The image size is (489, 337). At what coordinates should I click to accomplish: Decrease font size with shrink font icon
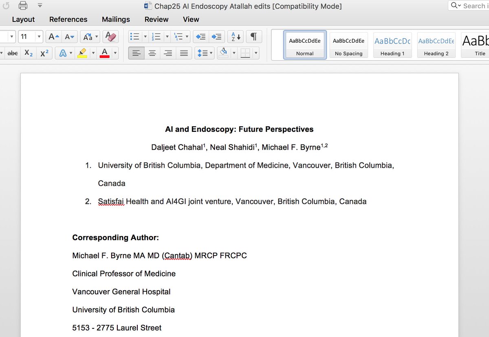coord(69,37)
